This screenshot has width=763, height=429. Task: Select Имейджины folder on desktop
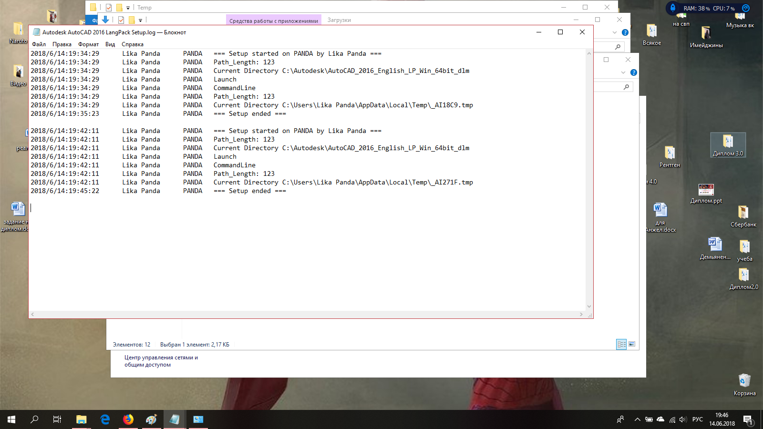tap(706, 37)
